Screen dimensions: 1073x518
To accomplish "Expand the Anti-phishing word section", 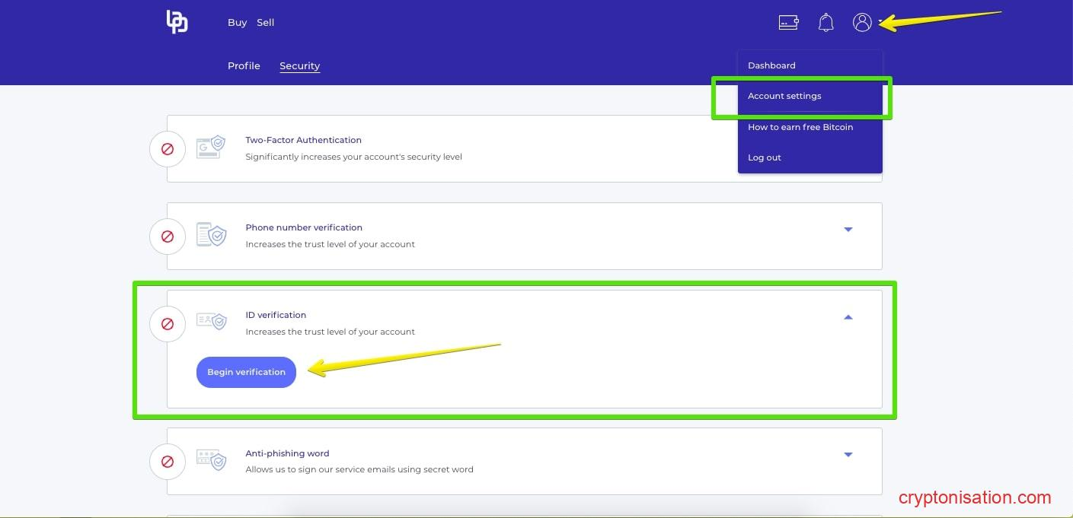I will click(848, 455).
